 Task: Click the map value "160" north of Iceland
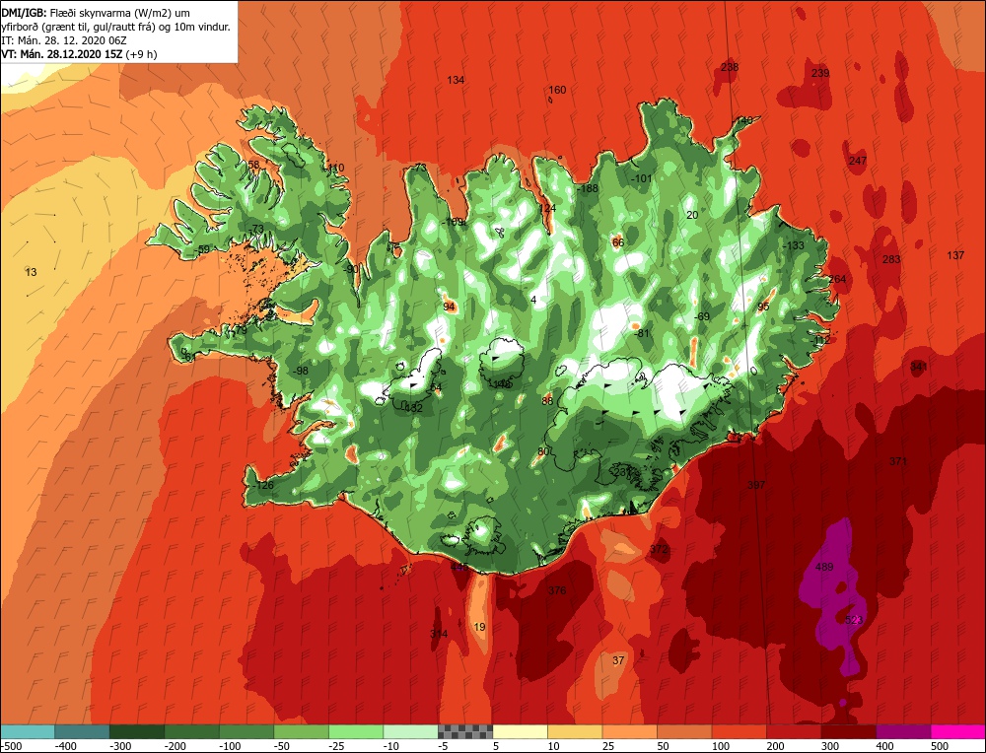[x=558, y=90]
